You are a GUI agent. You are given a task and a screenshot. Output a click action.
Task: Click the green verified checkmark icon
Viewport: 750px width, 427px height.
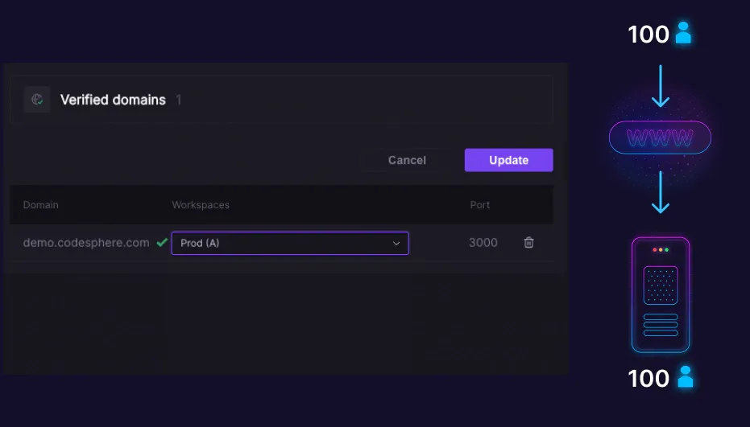[162, 242]
